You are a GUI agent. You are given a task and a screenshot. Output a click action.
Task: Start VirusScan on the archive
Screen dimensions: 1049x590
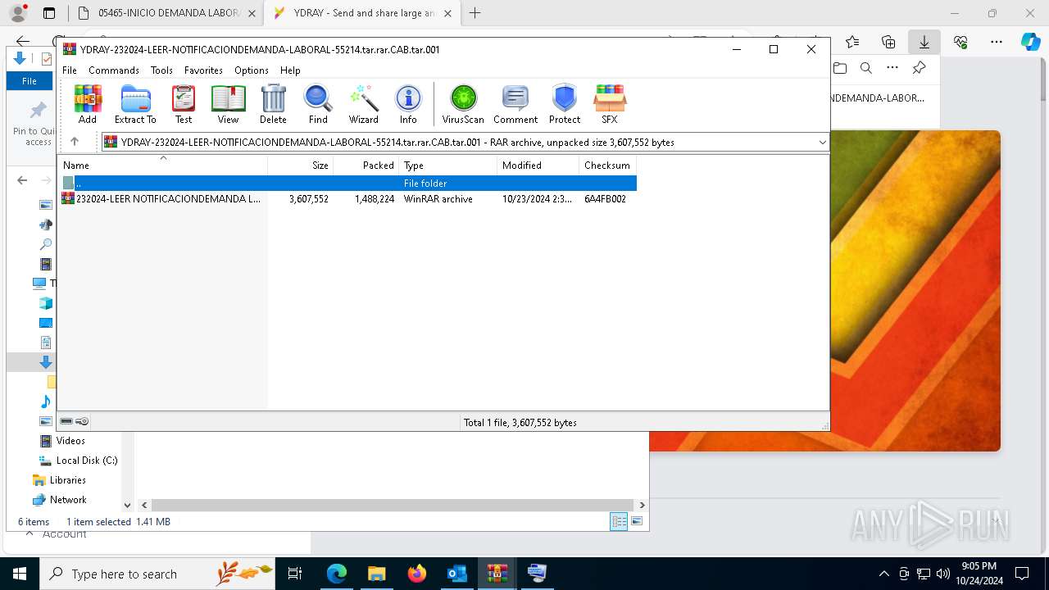click(x=463, y=104)
